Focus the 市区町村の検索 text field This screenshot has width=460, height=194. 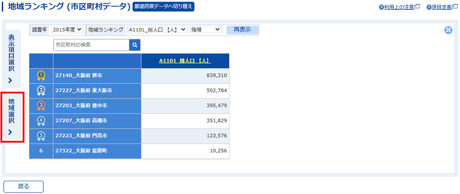pyautogui.click(x=91, y=45)
